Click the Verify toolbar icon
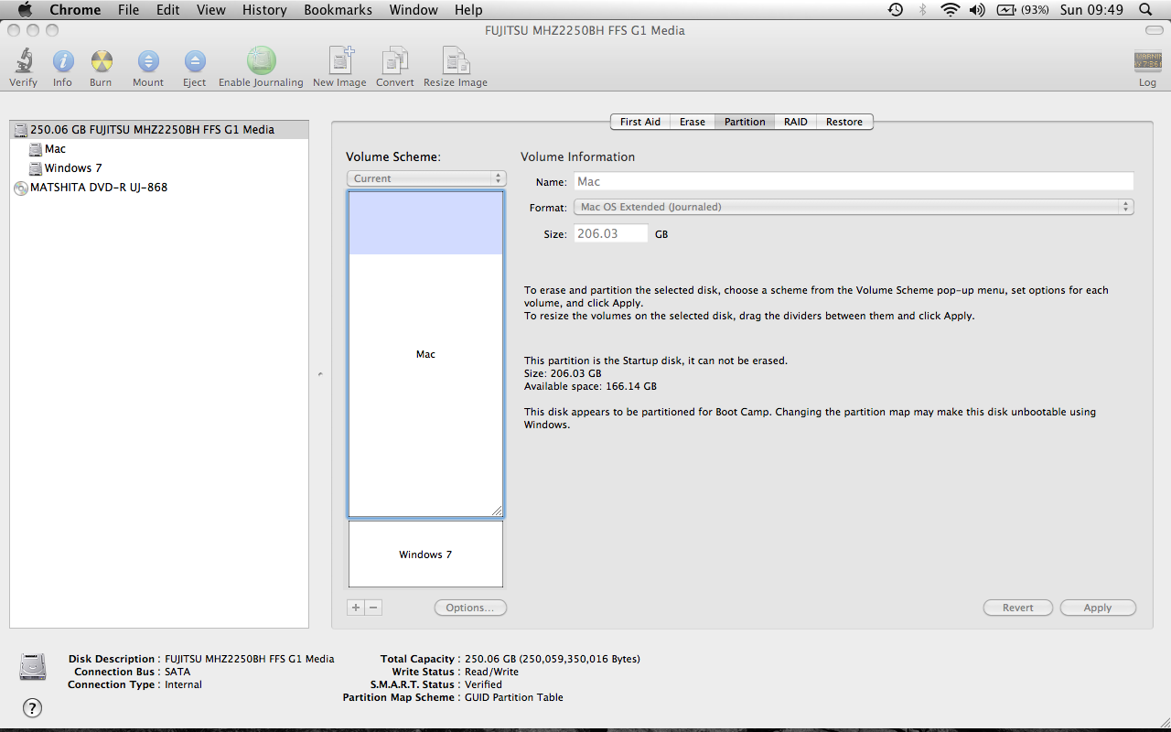 [x=23, y=62]
